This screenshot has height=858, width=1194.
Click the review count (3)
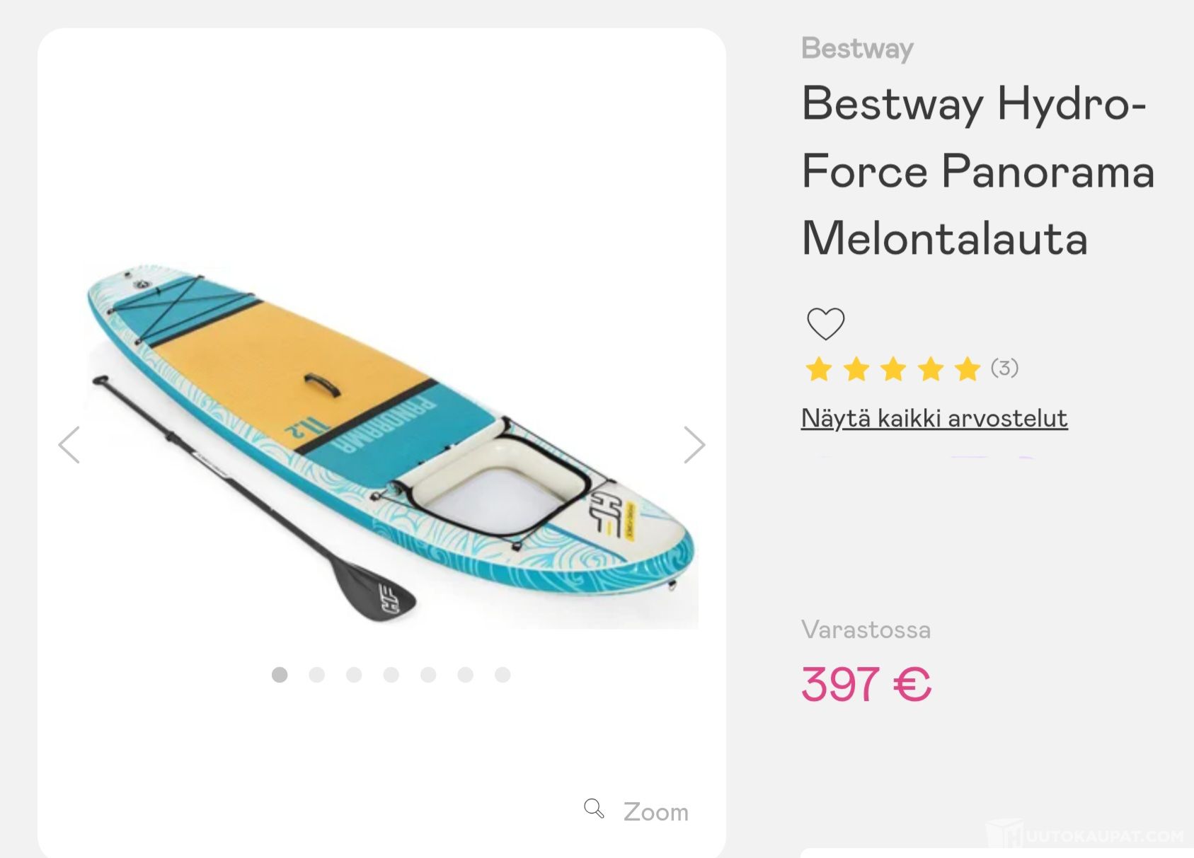click(x=1004, y=368)
